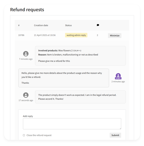Image resolution: width=144 pixels, height=146 pixels.
Task: Click the 'Woo flowers 2' product name
Action: point(65,51)
